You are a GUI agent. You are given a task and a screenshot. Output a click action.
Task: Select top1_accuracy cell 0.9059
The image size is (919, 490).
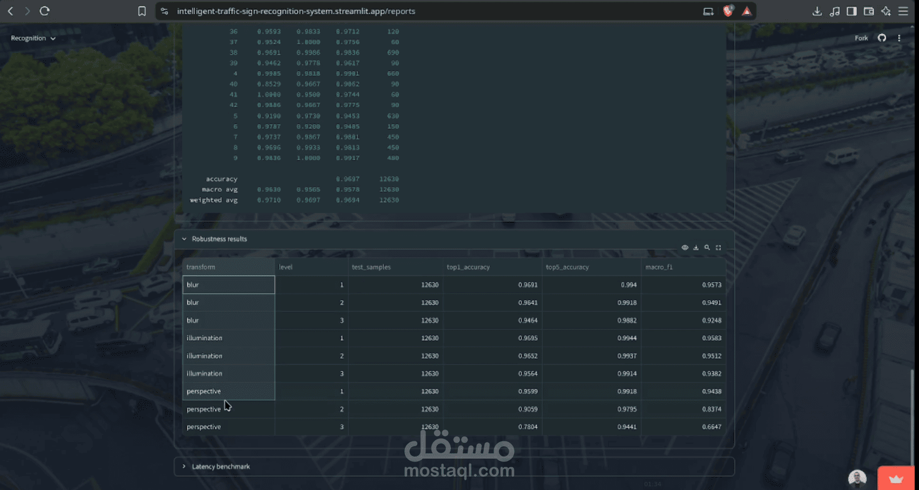point(492,409)
